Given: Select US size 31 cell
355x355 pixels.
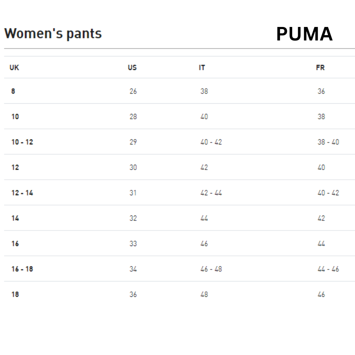Looking at the screenshot, I should (x=133, y=193).
